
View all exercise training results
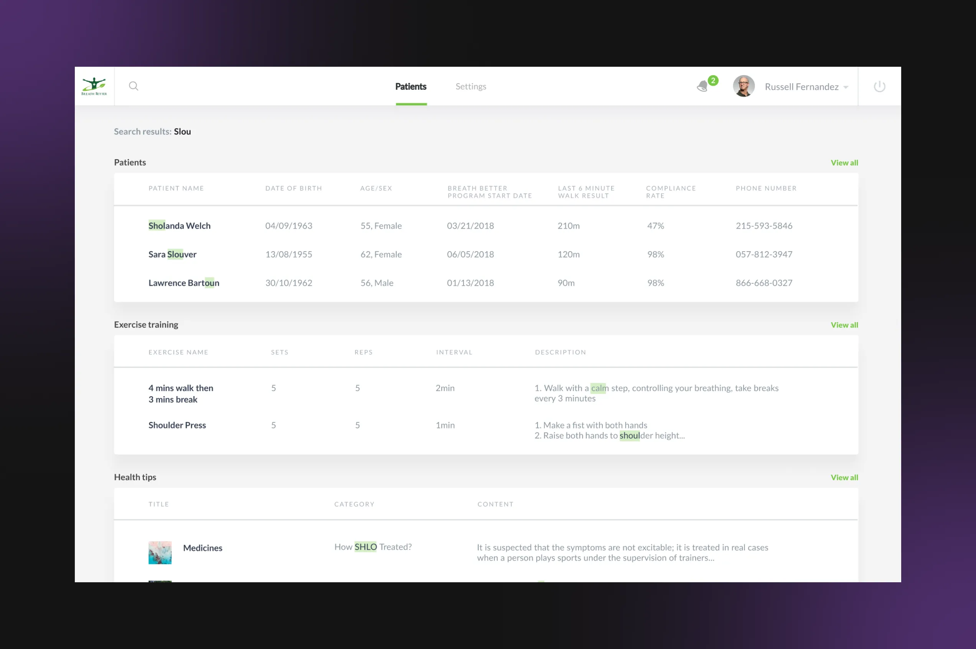(844, 325)
